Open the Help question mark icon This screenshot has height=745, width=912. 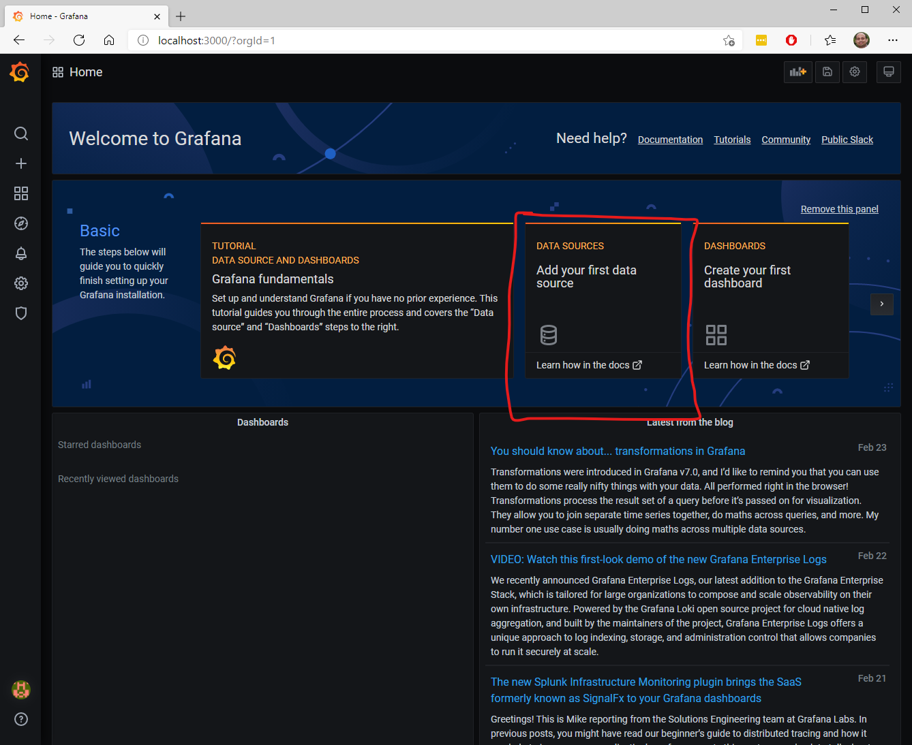click(21, 719)
